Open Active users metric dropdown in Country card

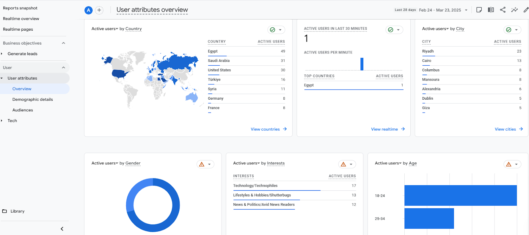(105, 29)
